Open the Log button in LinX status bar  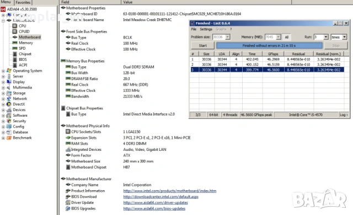coord(344,115)
